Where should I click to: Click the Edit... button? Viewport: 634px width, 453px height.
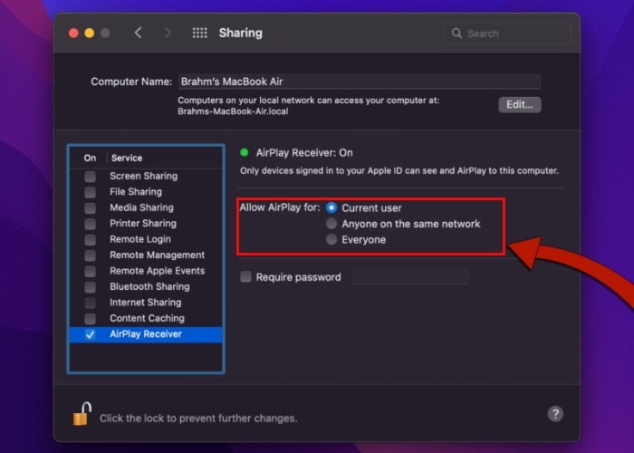point(520,105)
